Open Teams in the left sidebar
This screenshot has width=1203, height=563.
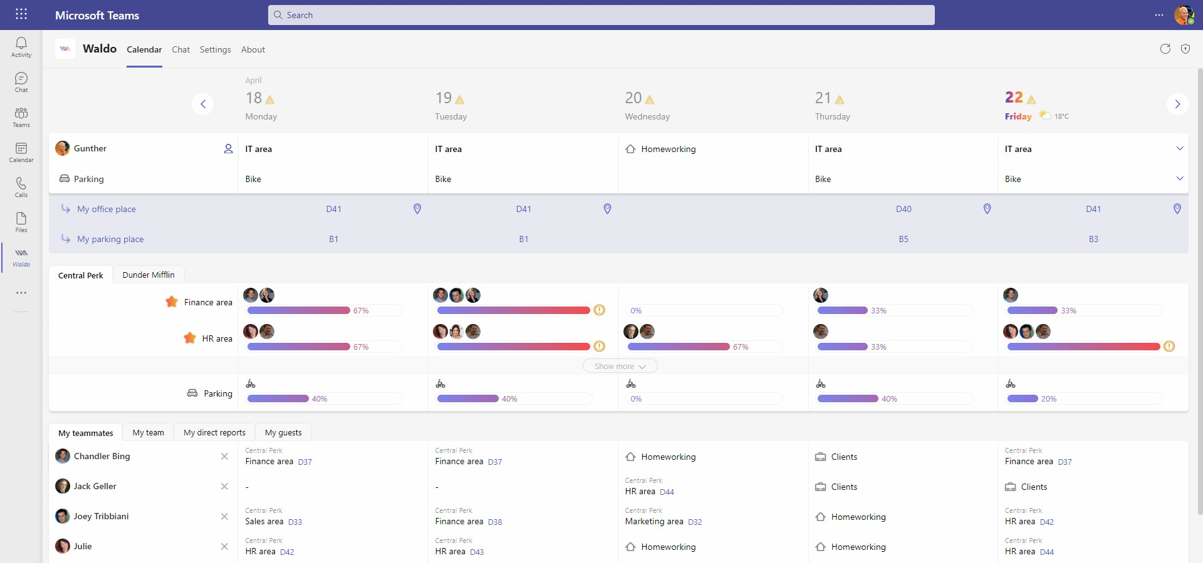tap(21, 117)
